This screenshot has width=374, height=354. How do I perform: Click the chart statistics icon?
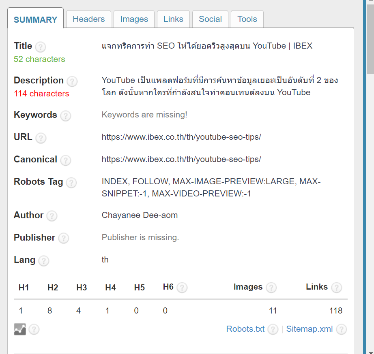click(20, 329)
